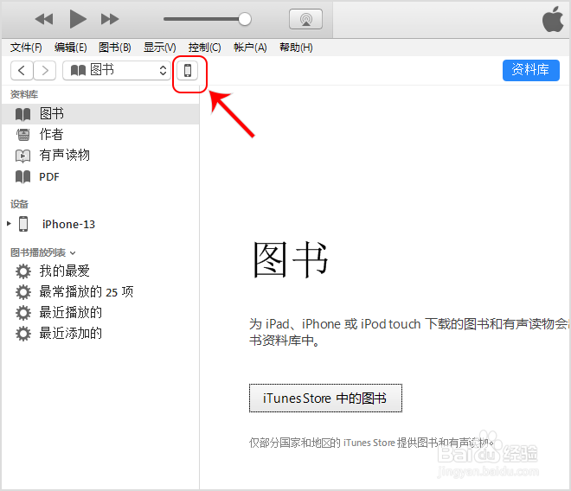Click the Apple logo at the top right
The image size is (571, 491).
click(553, 19)
